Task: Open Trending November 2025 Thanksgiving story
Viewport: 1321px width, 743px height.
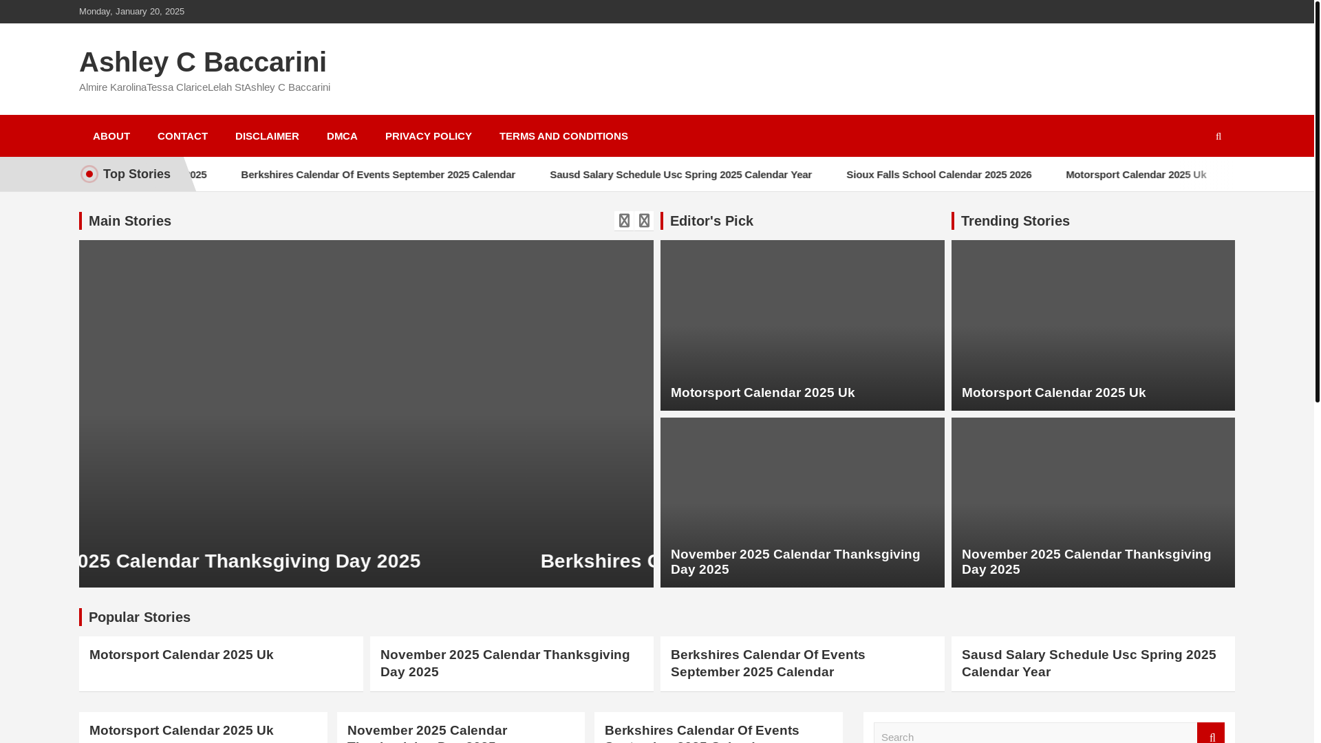Action: coord(1086,562)
